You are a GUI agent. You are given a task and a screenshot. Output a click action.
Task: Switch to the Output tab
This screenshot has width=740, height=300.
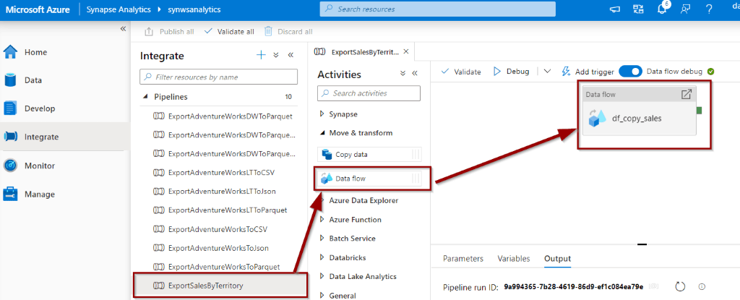[x=557, y=258]
